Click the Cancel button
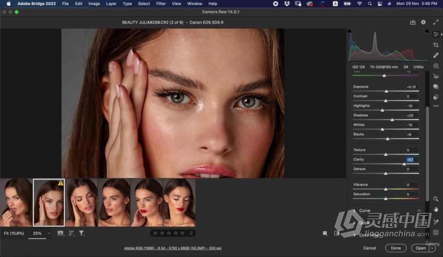Viewport: 443px width, 257px height. point(370,248)
